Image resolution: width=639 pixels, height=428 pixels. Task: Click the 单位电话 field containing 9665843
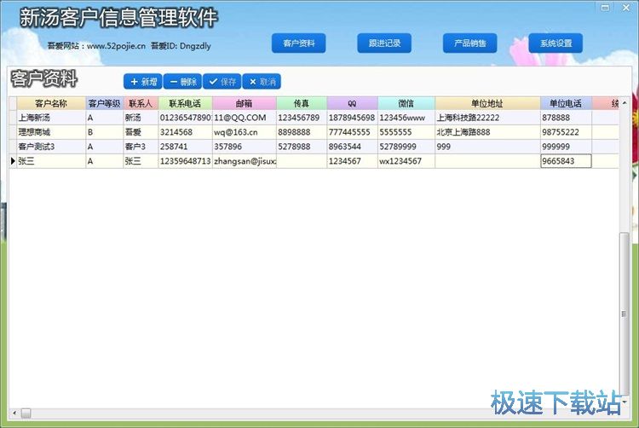(x=566, y=161)
